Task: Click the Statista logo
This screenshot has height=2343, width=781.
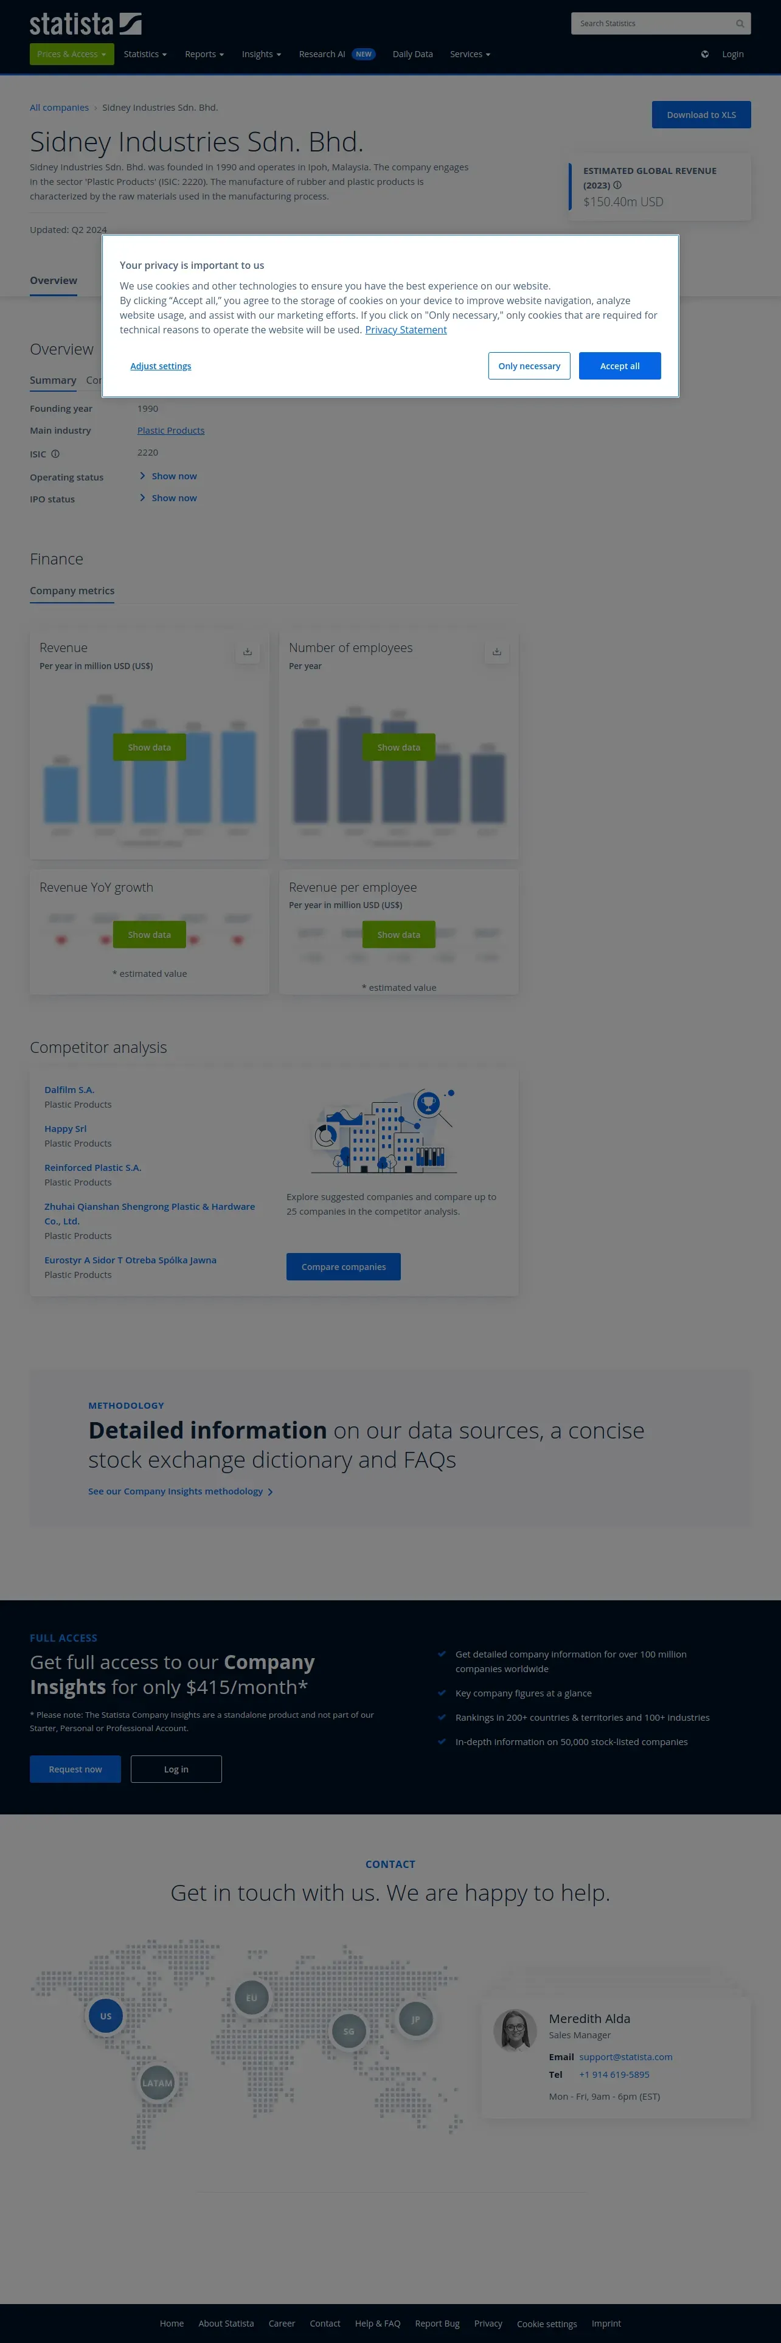Action: (86, 24)
